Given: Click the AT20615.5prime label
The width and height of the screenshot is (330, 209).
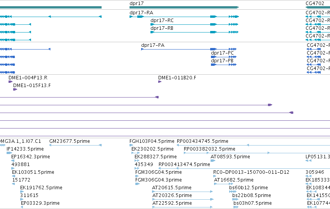Looking at the screenshot, I should point(172,188).
